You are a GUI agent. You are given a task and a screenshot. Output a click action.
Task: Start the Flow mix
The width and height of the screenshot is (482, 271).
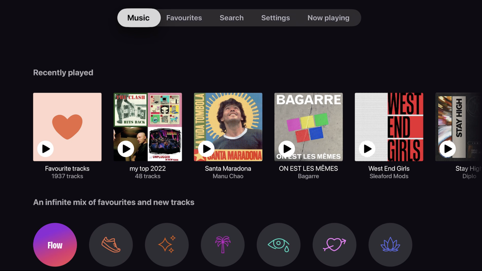pos(55,245)
